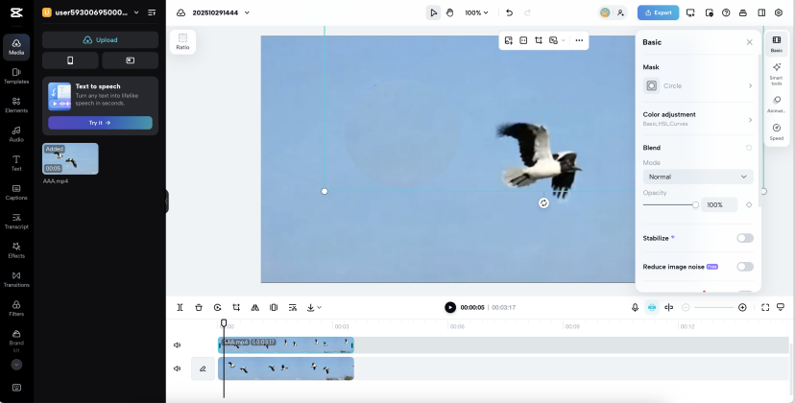Toggle the highlighted snap icon in timeline toolbar
The height and width of the screenshot is (403, 795).
[652, 307]
